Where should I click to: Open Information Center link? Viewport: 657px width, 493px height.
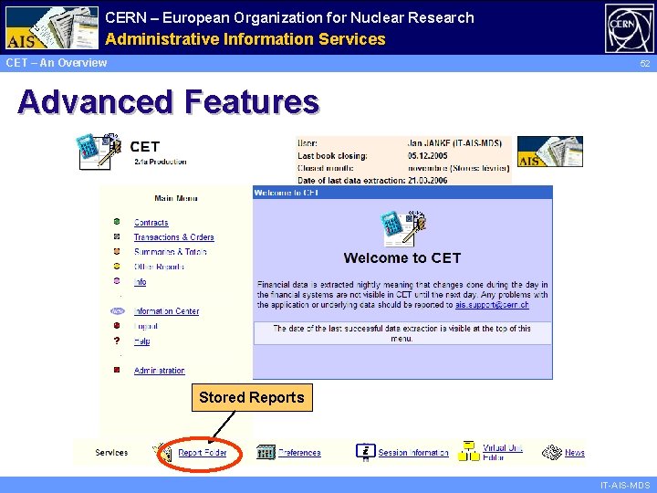[x=166, y=311]
